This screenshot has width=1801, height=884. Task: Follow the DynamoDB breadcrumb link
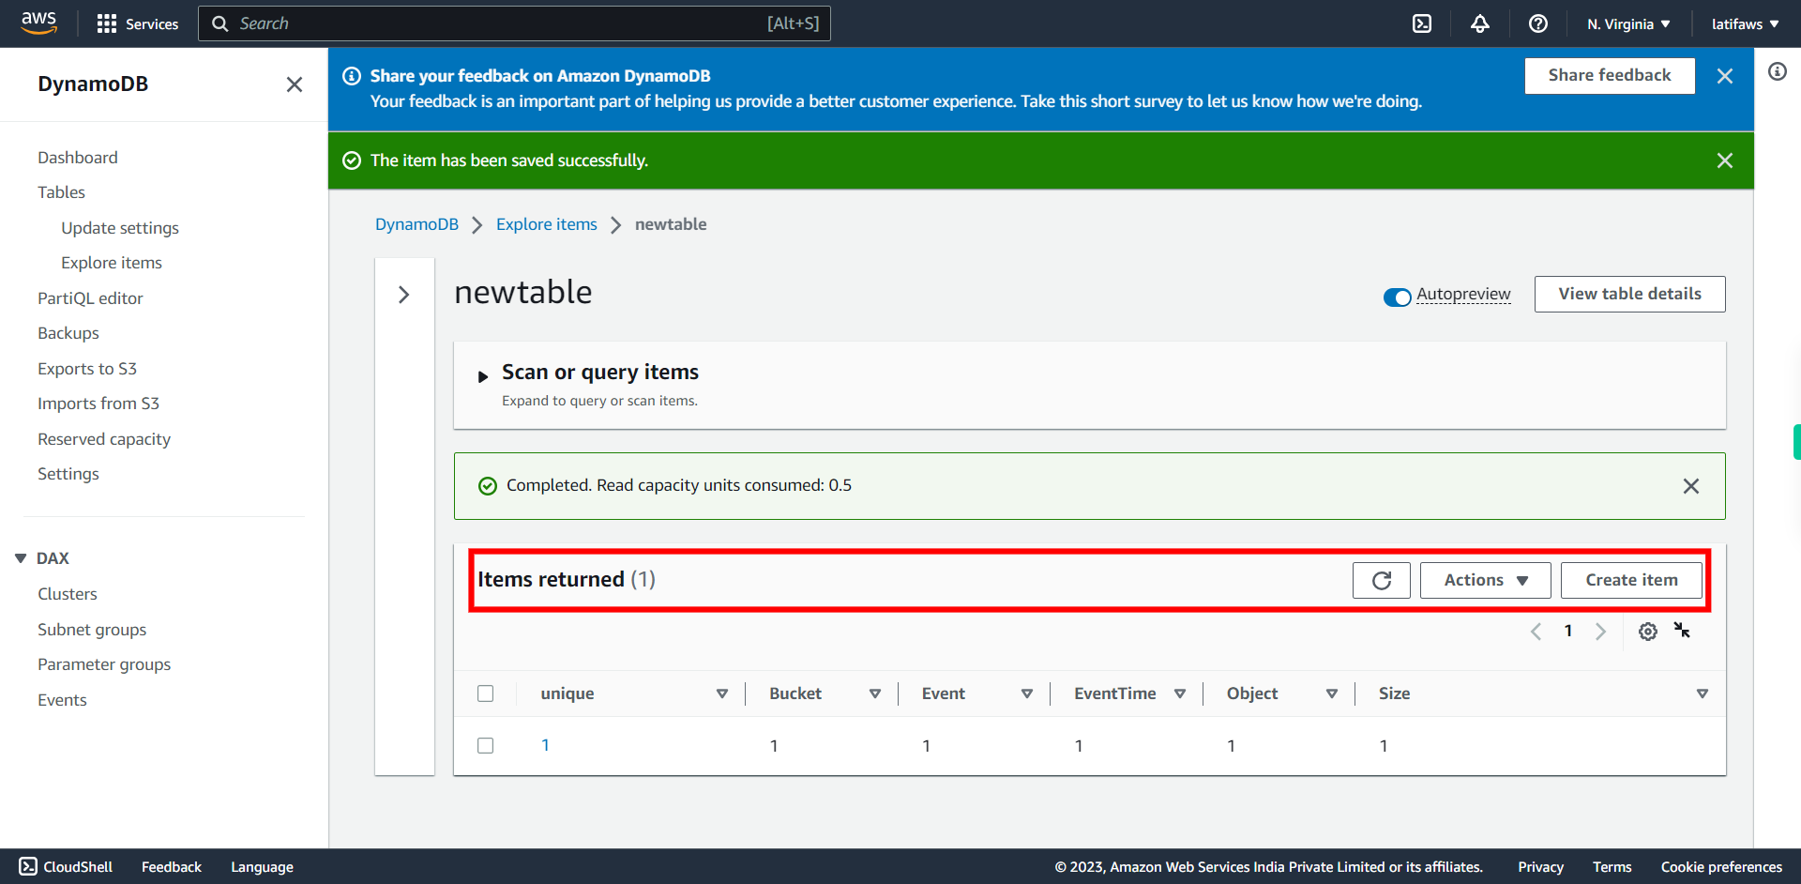coord(416,224)
